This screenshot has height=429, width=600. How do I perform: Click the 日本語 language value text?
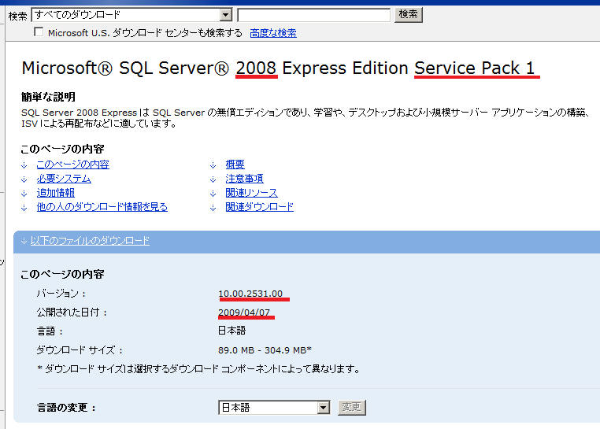click(231, 331)
